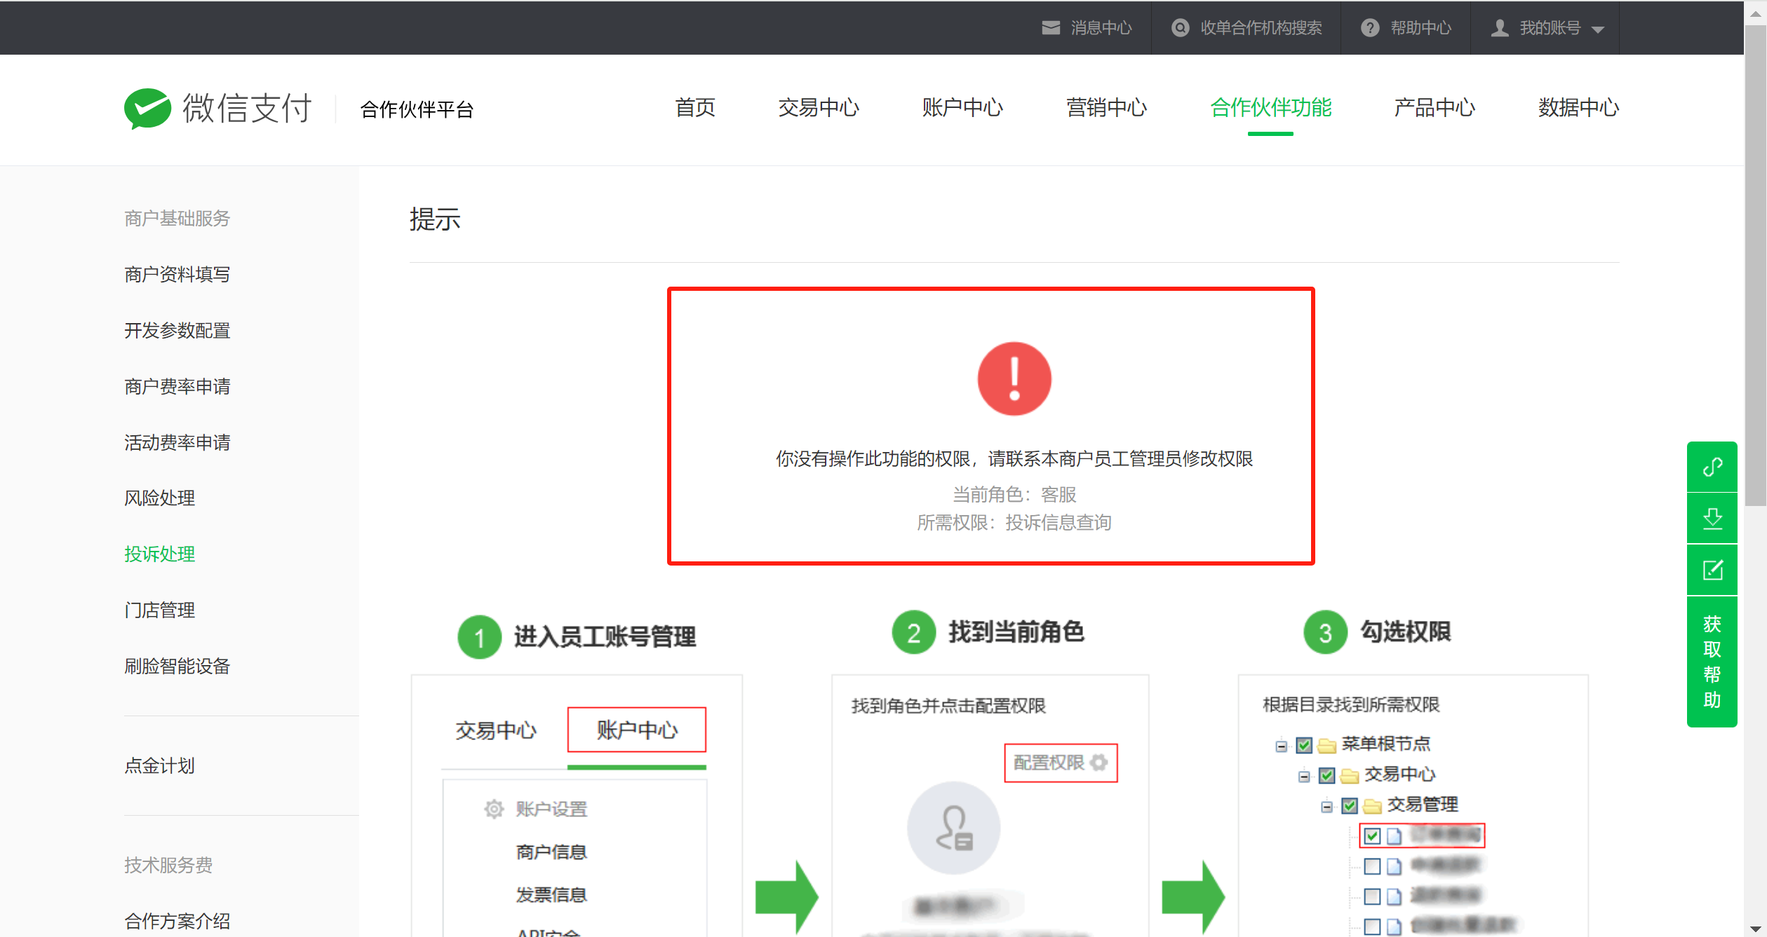Collapse the 交易管理 tree node

tap(1326, 807)
